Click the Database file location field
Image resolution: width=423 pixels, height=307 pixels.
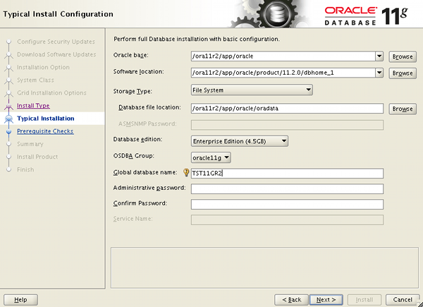[x=287, y=108]
